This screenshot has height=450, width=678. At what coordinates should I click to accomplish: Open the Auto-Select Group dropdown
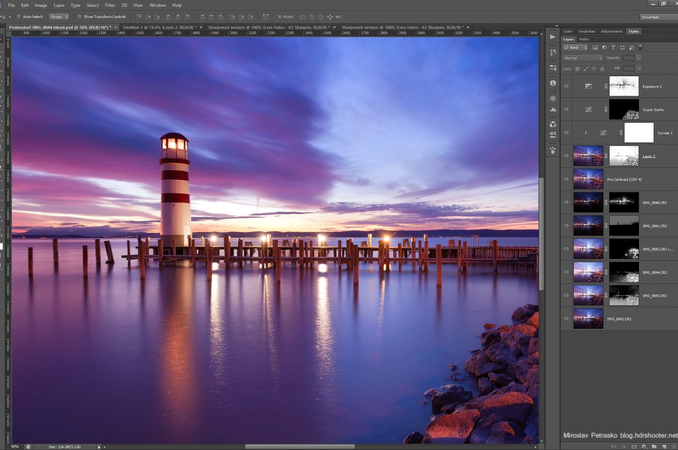(58, 16)
